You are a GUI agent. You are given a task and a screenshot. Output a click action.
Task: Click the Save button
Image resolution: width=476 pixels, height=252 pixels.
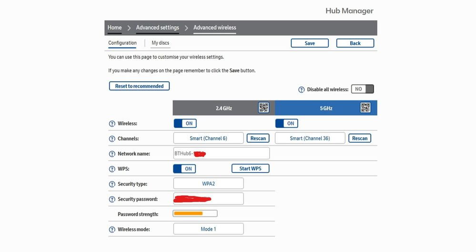pyautogui.click(x=310, y=43)
